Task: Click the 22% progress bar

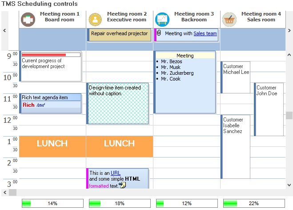Action: [x=254, y=203]
